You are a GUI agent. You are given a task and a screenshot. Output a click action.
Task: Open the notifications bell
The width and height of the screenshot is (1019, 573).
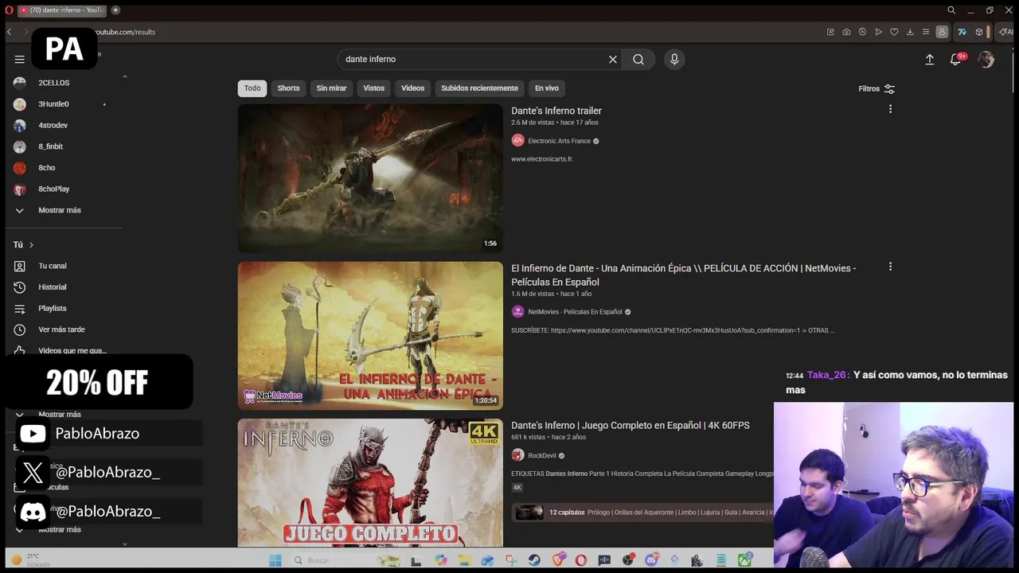point(956,59)
